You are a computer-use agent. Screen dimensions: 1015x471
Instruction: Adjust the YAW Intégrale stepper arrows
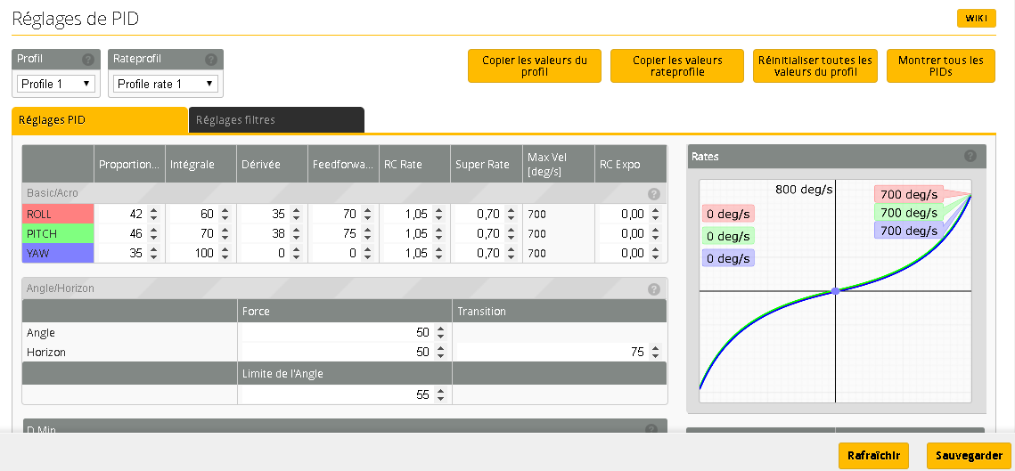(x=225, y=253)
